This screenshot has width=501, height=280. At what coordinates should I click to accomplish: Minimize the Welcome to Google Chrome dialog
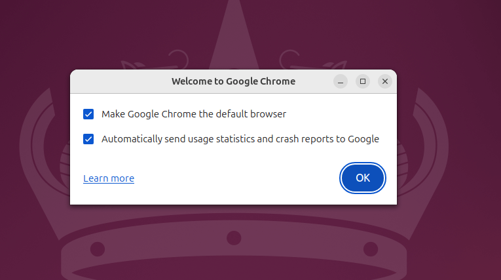pos(341,81)
